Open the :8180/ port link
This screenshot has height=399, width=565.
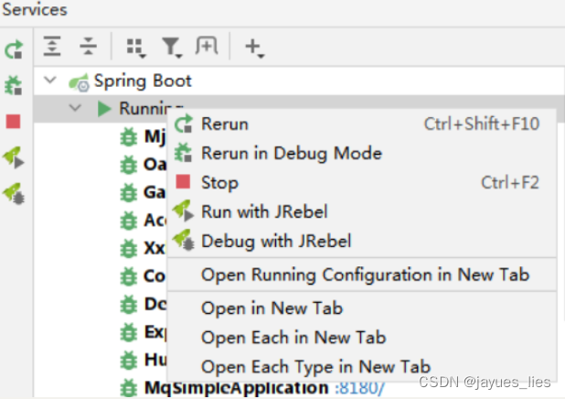click(359, 389)
